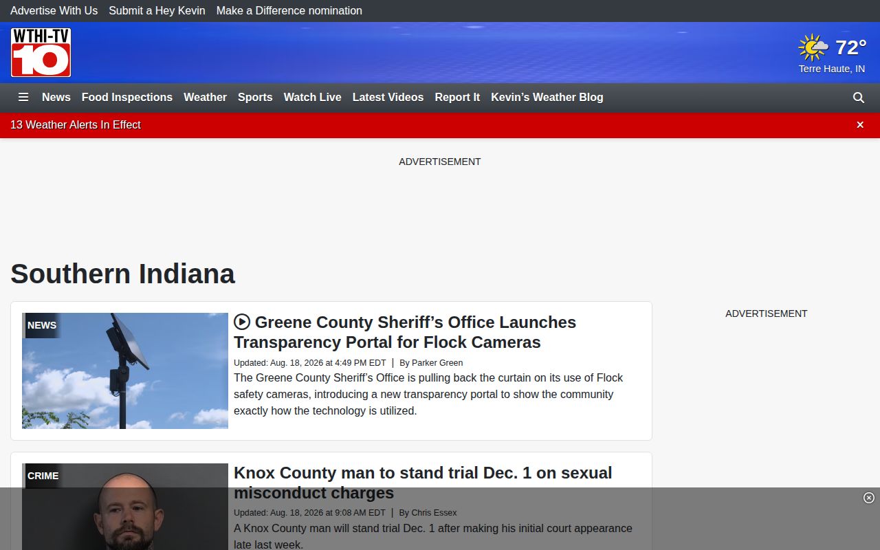
Task: Select Sports in the nav bar
Action: pyautogui.click(x=255, y=98)
